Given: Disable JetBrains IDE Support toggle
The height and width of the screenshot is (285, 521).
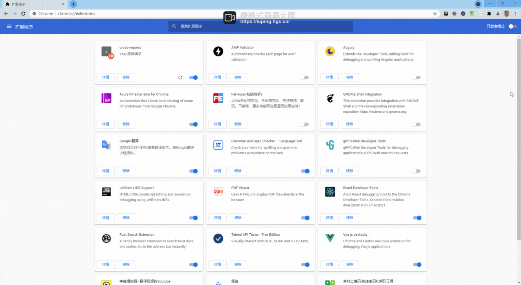Looking at the screenshot, I should pos(193,218).
